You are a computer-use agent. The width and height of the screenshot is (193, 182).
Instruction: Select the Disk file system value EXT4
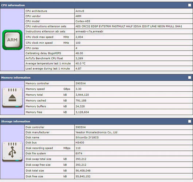pos(79,153)
